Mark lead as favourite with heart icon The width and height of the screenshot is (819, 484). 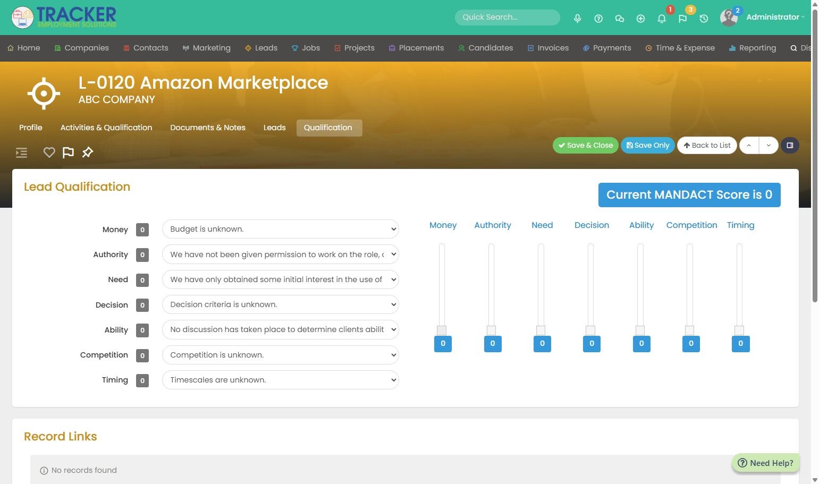click(x=49, y=152)
